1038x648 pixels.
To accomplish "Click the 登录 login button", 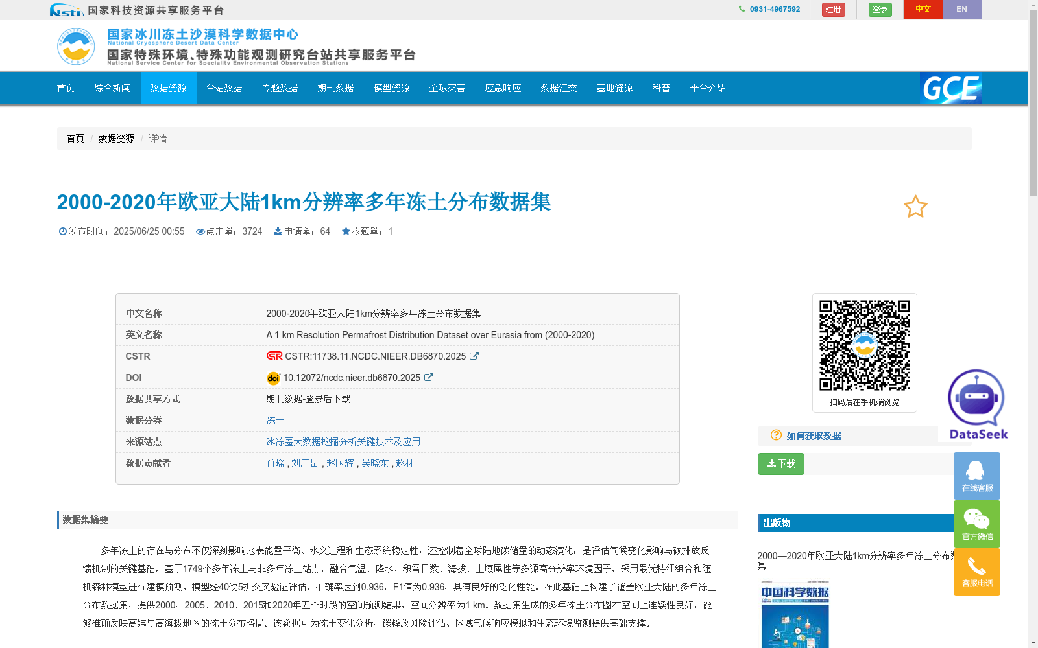I will tap(880, 10).
